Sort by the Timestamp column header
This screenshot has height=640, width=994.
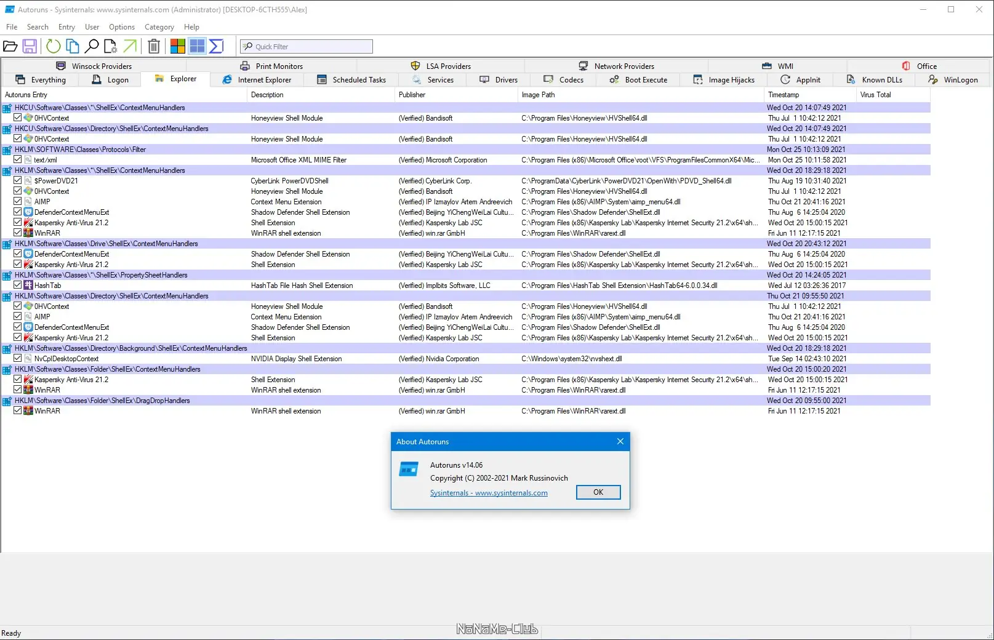(810, 95)
